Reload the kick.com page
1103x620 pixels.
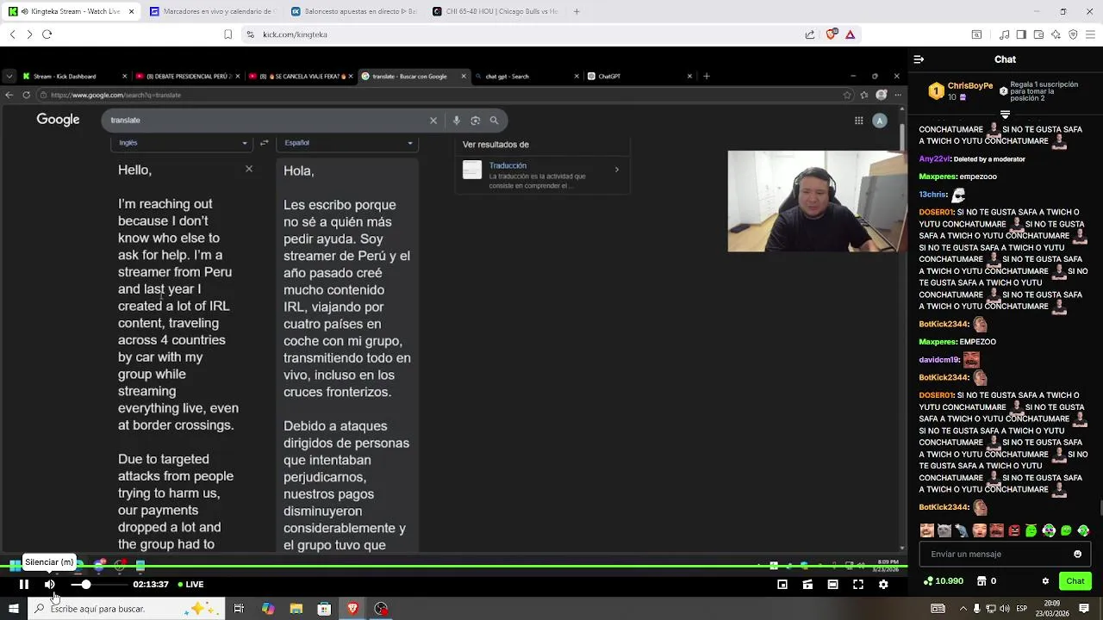[x=47, y=34]
